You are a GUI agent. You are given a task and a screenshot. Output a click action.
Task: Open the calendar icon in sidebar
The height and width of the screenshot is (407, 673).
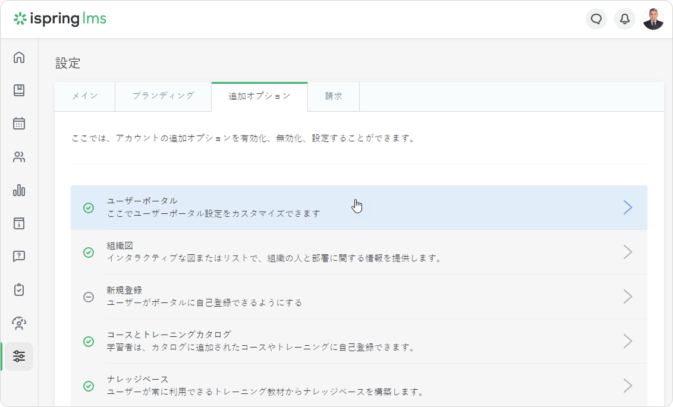[19, 124]
